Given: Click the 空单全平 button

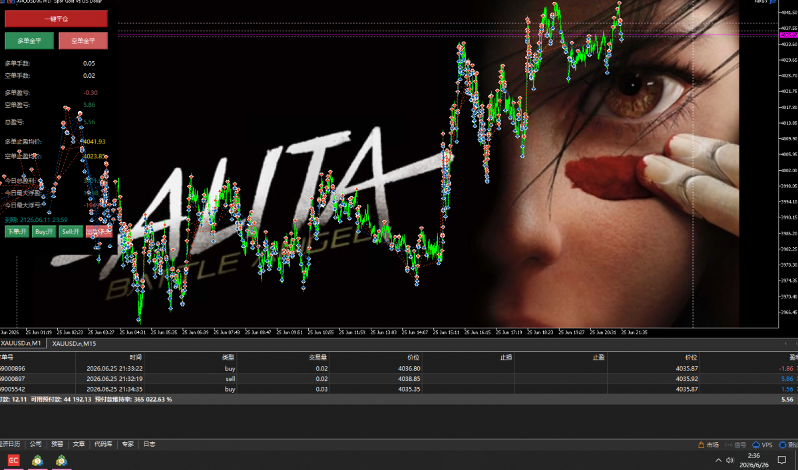Looking at the screenshot, I should coord(83,41).
